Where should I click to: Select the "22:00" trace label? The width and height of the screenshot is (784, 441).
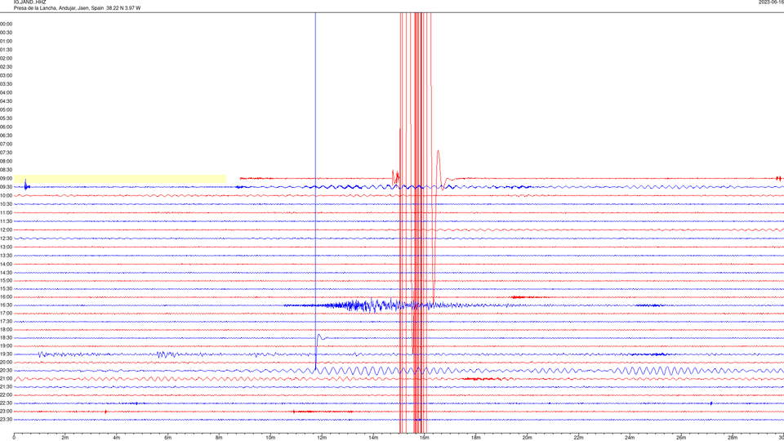[6, 395]
